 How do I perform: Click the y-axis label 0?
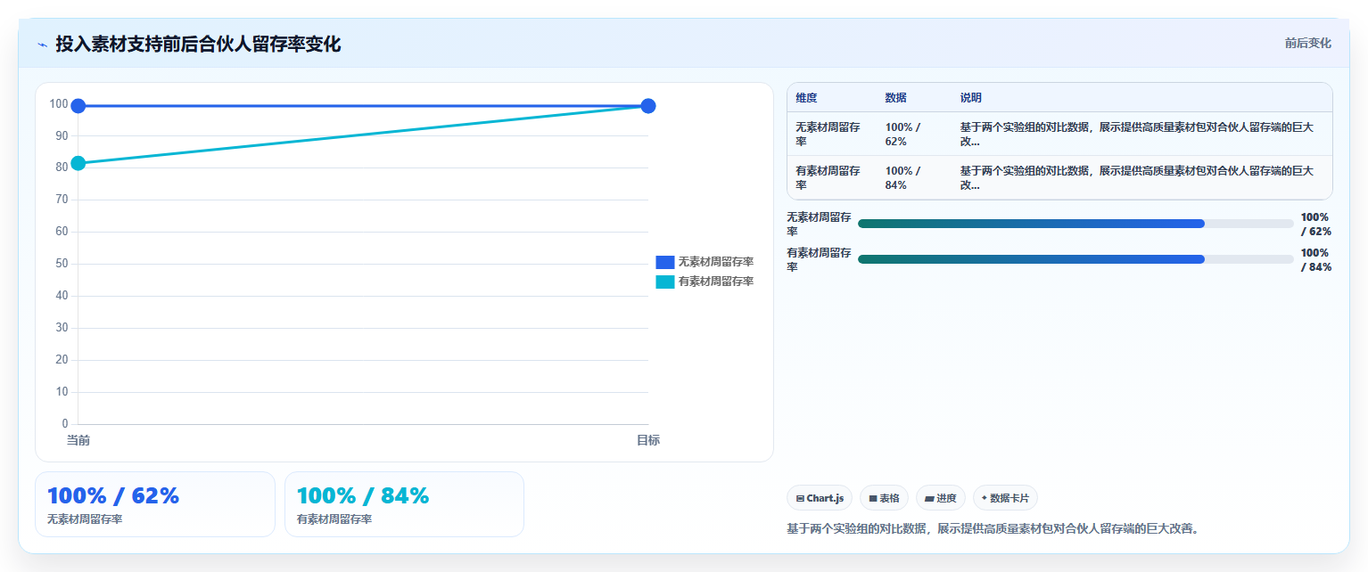click(65, 424)
